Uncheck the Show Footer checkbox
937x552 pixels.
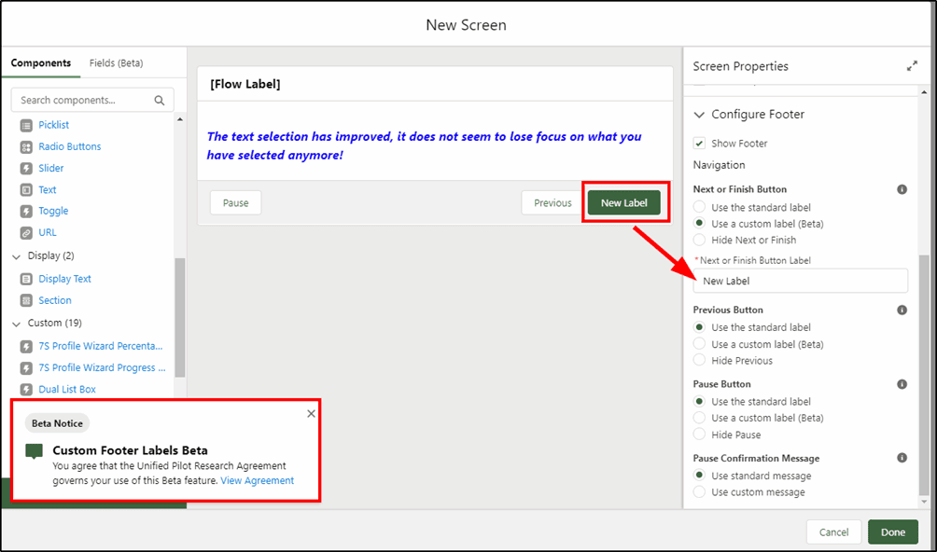699,144
